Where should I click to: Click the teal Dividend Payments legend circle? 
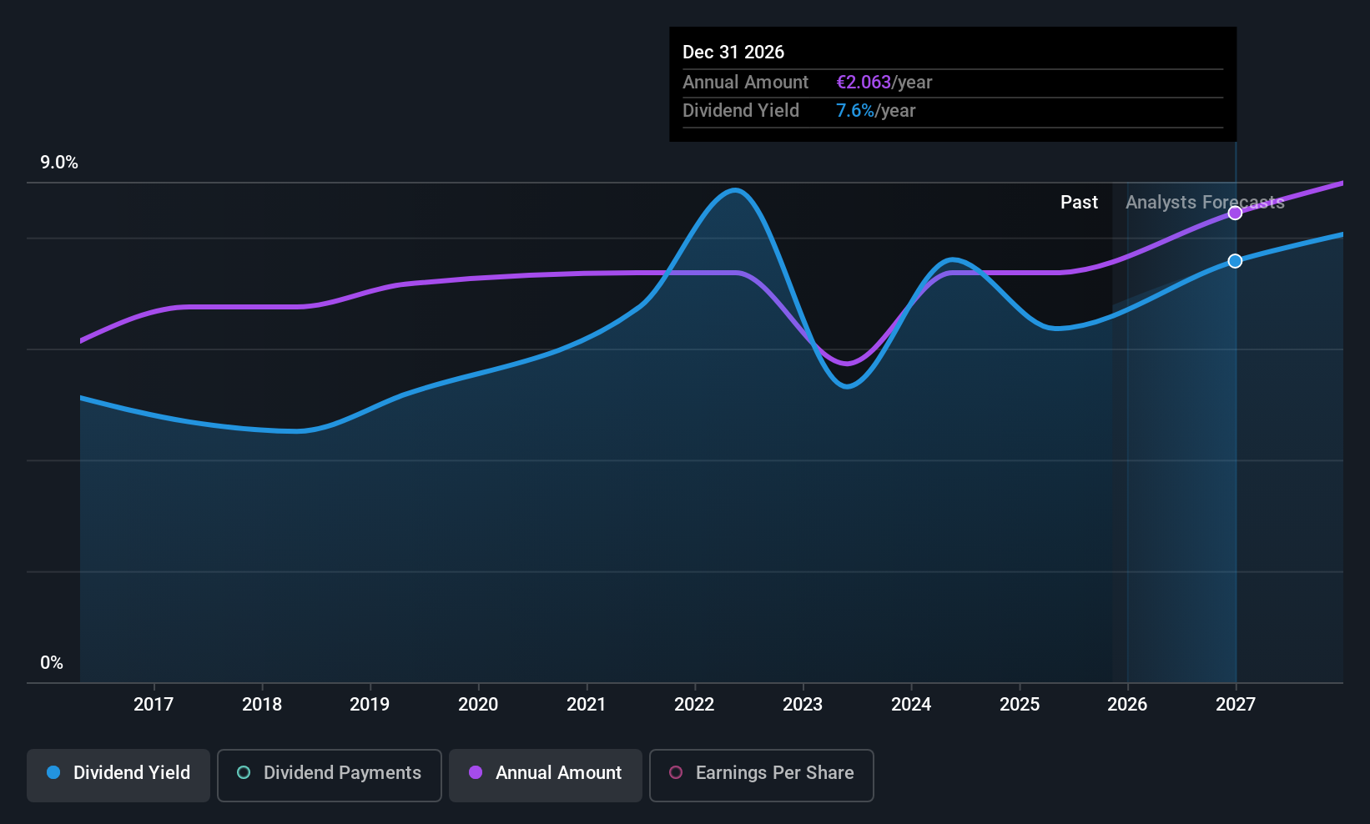(x=244, y=773)
